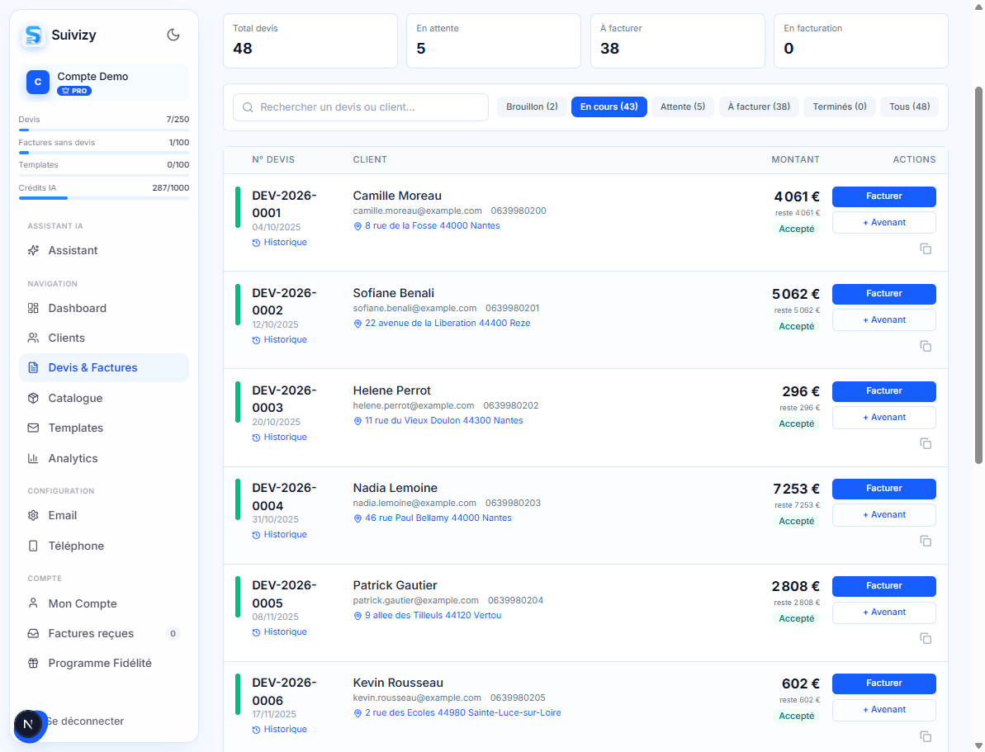Screen dimensions: 985x752
Task: Click the Factures reçues inbox icon
Action: (33, 633)
